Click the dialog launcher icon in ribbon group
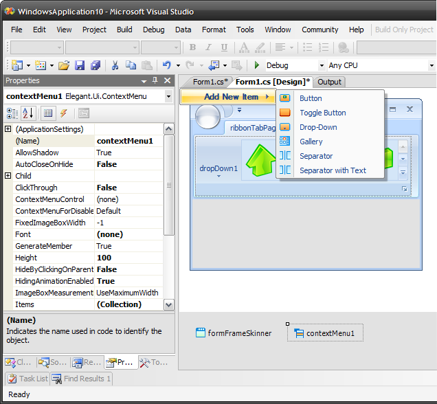 (x=405, y=189)
